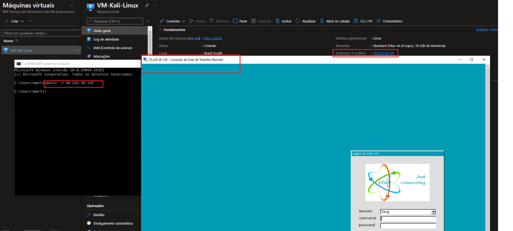The height and width of the screenshot is (231, 513).
Task: Open the Criar dropdown arrow
Action: pyautogui.click(x=22, y=21)
